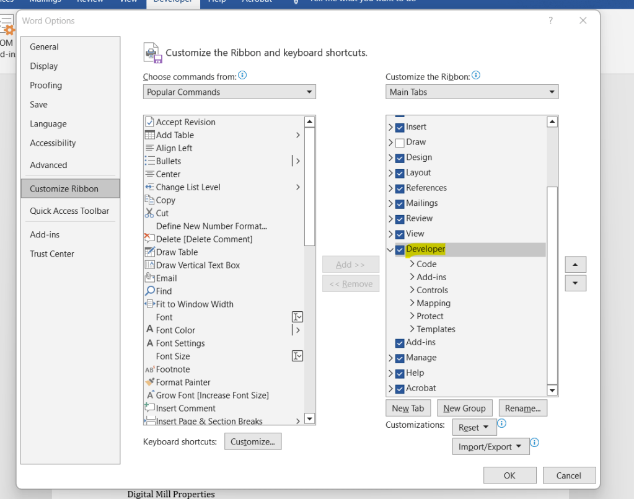Expand the Templates group chevron
The height and width of the screenshot is (499, 634).
tap(412, 329)
